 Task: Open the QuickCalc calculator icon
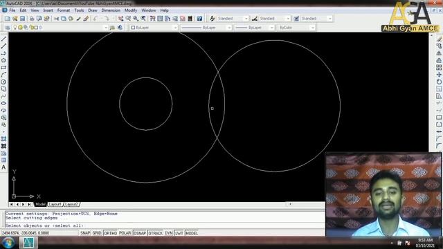[x=190, y=19]
